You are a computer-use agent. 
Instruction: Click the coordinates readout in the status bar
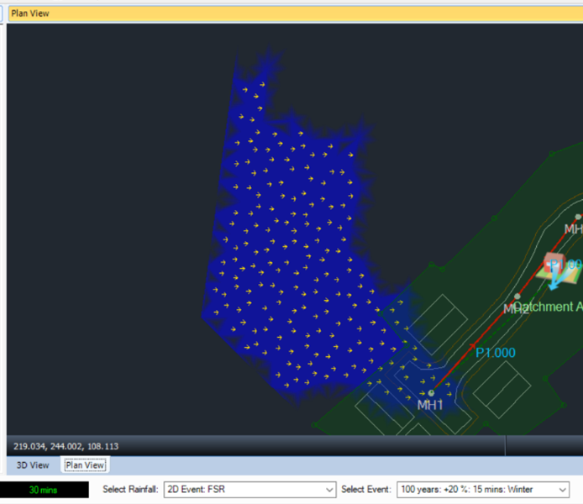click(66, 445)
